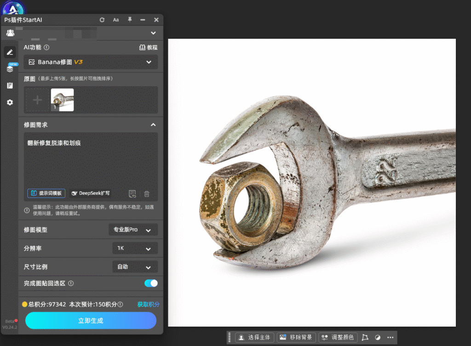471x346 pixels.
Task: Open the layers sidebar icon marked NEW
Action: (x=10, y=69)
